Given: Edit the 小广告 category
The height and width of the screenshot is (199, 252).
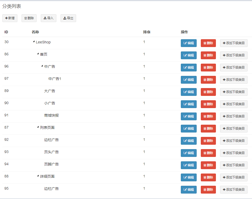Looking at the screenshot, I should pos(189,104).
